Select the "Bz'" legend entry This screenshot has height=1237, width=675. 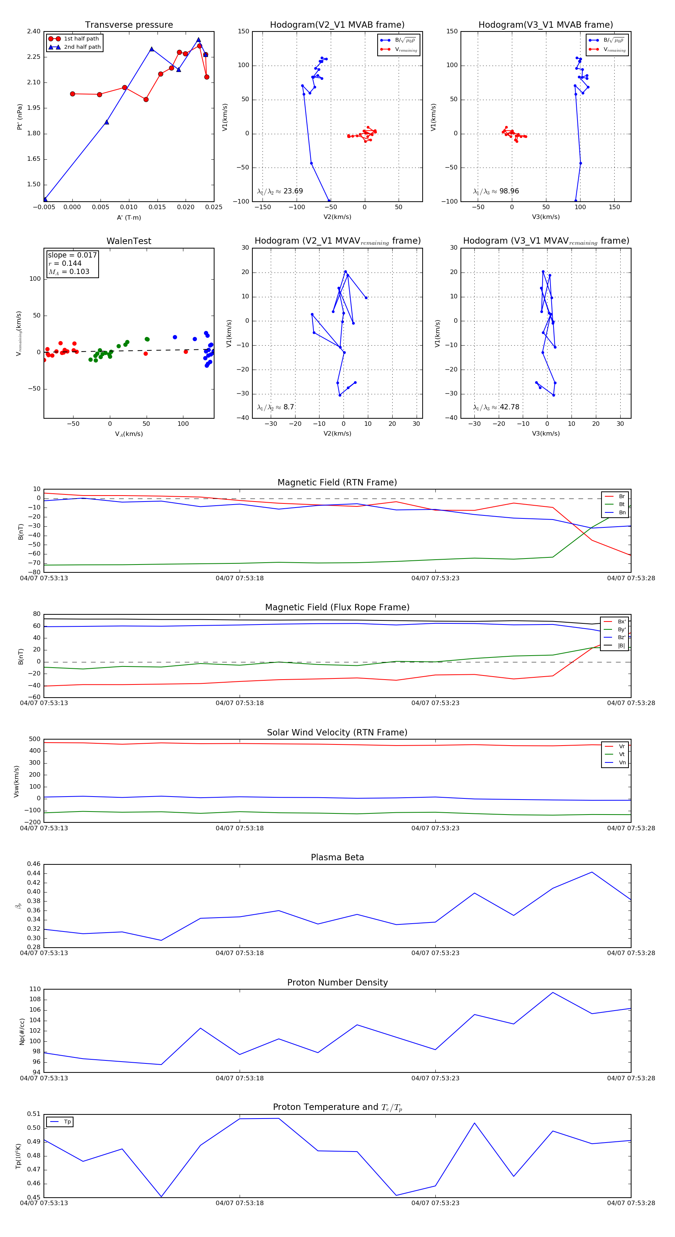(x=615, y=638)
